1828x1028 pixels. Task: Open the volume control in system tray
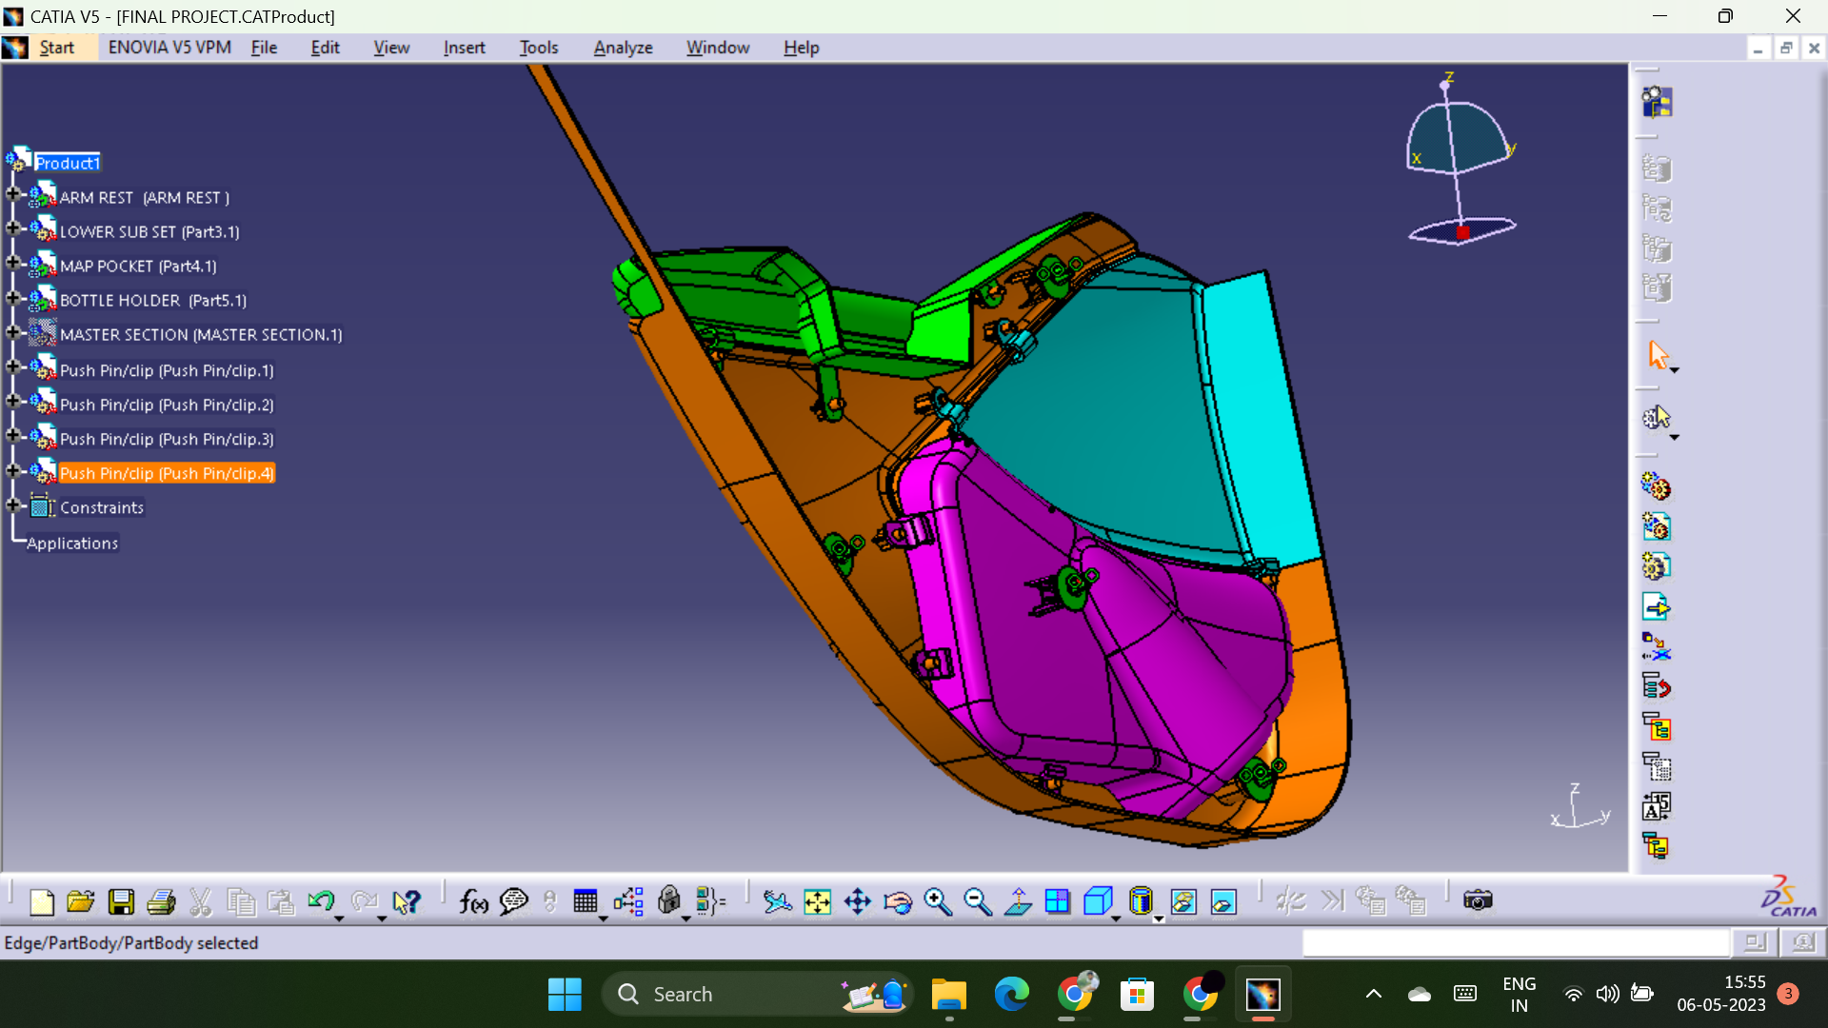pos(1607,995)
